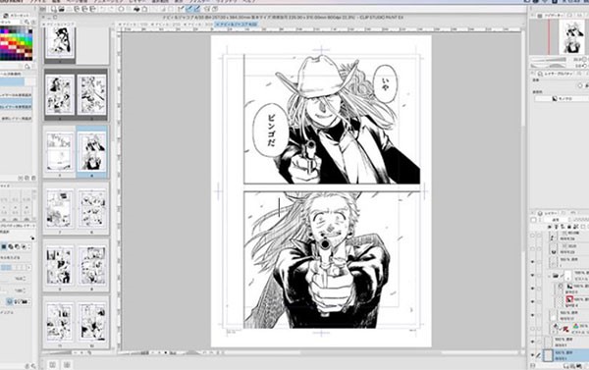Click the black Fill icon in command bar
Viewport: 589px width, 370px height.
(x=136, y=9)
